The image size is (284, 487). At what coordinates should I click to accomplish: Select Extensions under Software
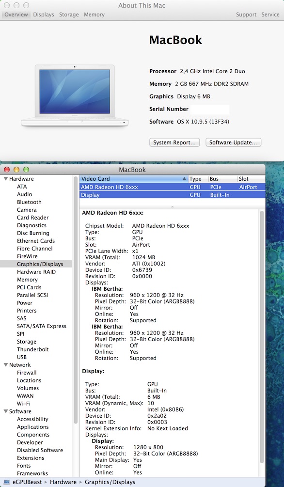click(x=31, y=458)
